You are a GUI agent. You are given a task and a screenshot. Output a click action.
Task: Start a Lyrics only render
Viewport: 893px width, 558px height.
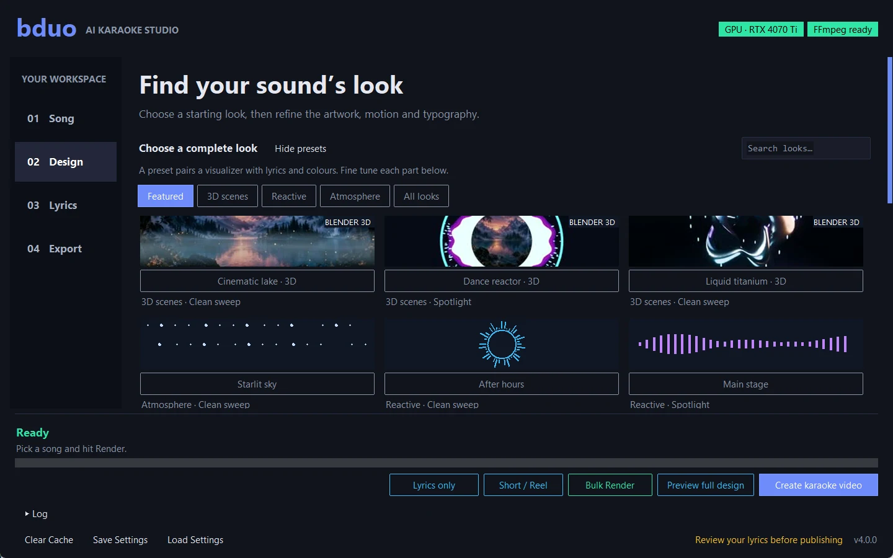tap(434, 485)
